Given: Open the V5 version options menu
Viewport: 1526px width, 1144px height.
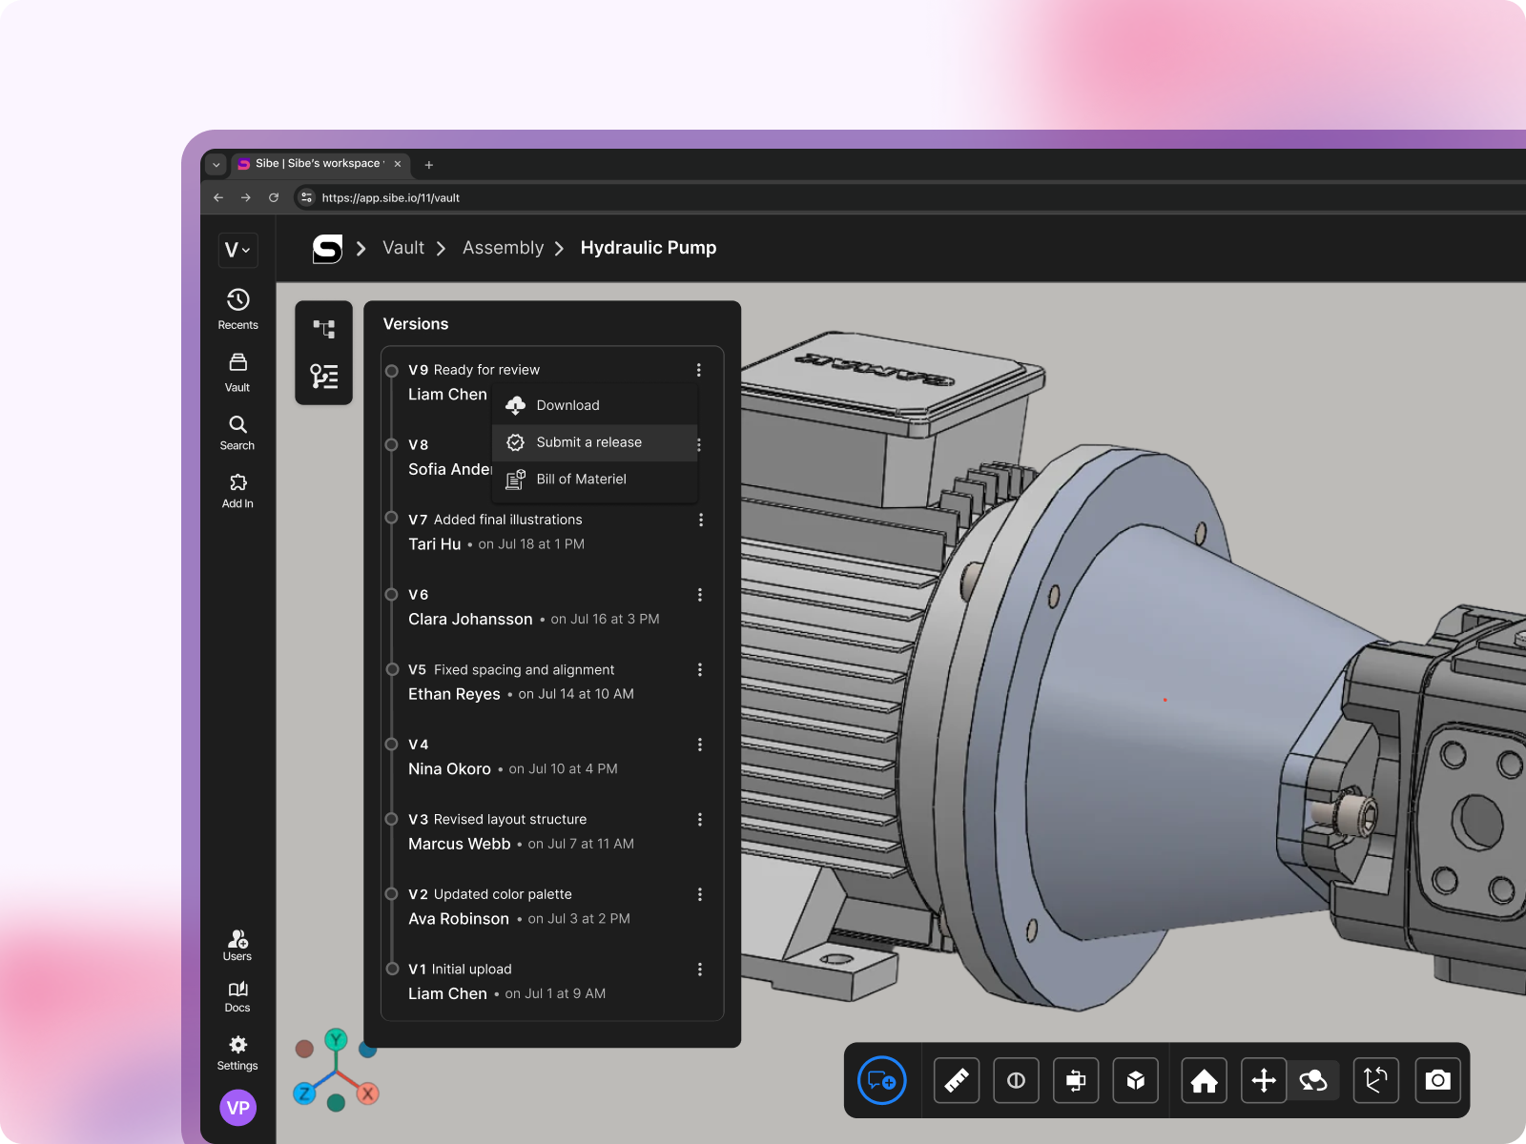Looking at the screenshot, I should coord(700,670).
